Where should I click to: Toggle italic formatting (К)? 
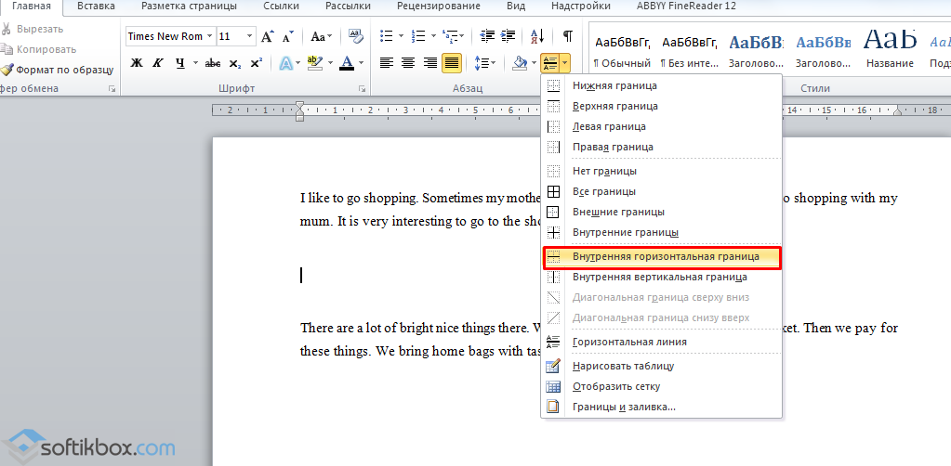[158, 63]
